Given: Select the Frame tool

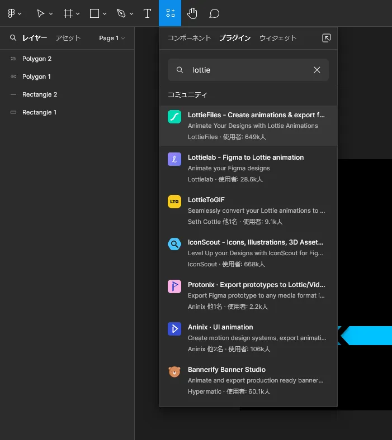Looking at the screenshot, I should pos(68,13).
